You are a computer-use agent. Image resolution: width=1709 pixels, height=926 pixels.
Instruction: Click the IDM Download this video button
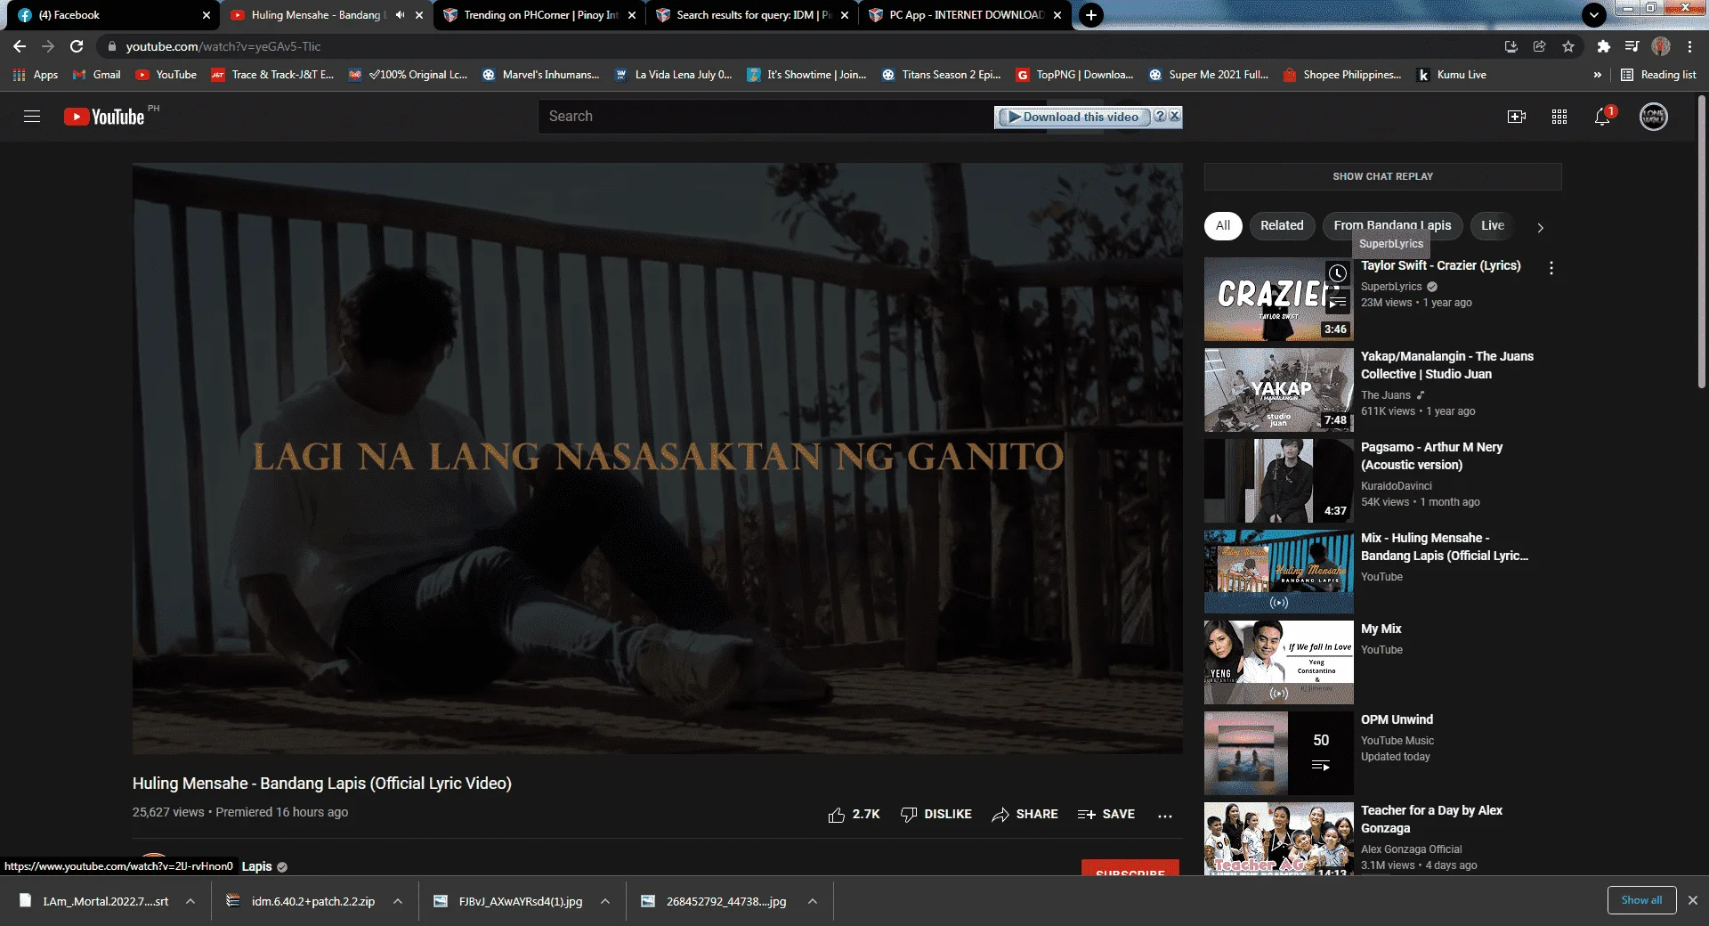point(1073,117)
